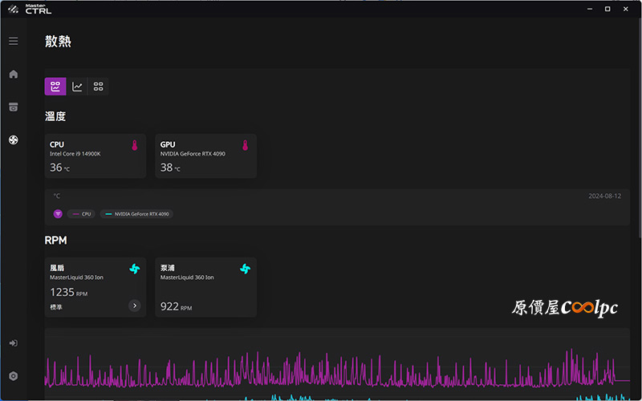Switch to combined cards and chart view
The image size is (642, 401).
click(55, 87)
